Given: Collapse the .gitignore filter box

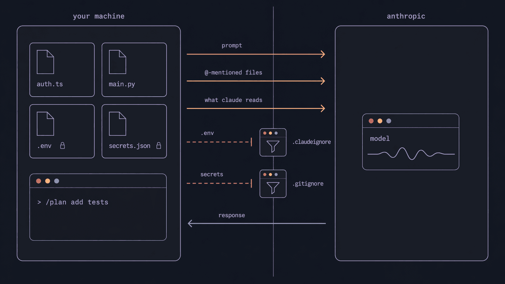Looking at the screenshot, I should click(x=273, y=183).
